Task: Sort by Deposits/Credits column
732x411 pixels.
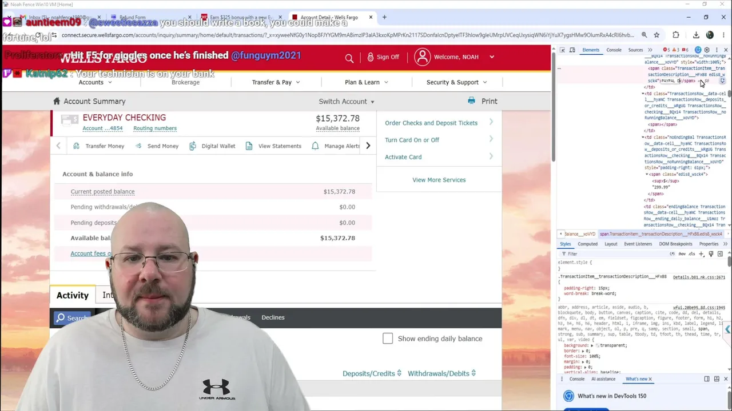Action: coord(372,373)
